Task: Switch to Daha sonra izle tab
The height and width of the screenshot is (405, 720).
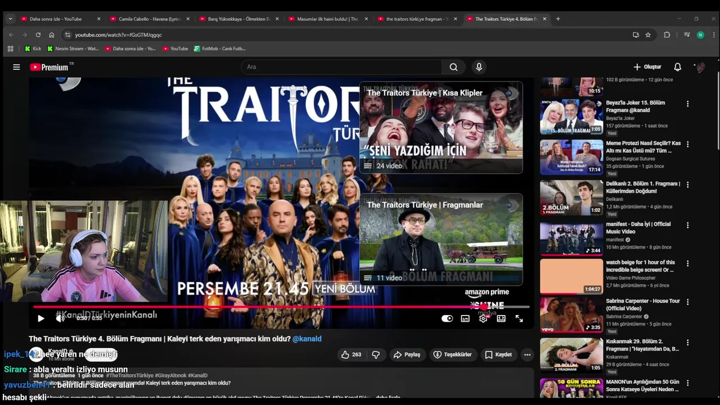Action: (x=60, y=19)
